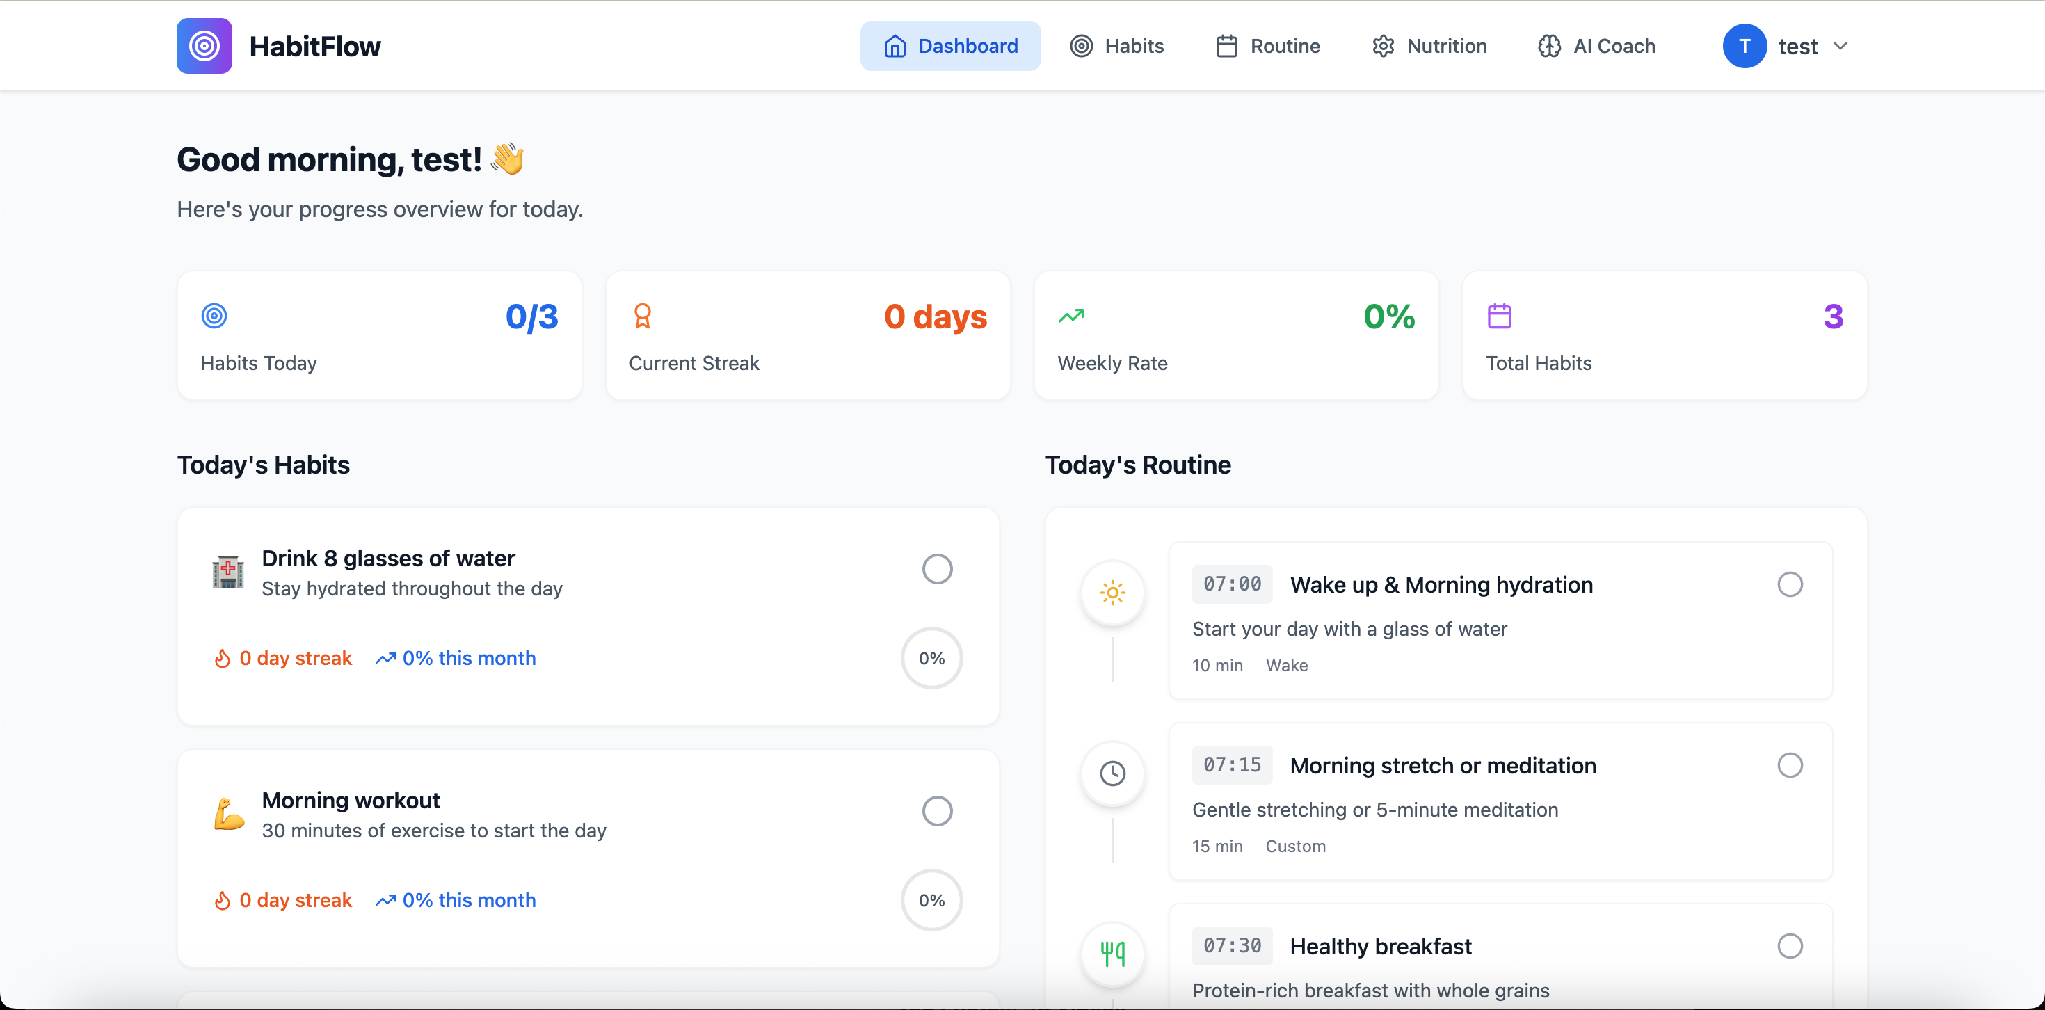Click the clock icon beside Morning stretch
The width and height of the screenshot is (2045, 1010).
(x=1112, y=773)
